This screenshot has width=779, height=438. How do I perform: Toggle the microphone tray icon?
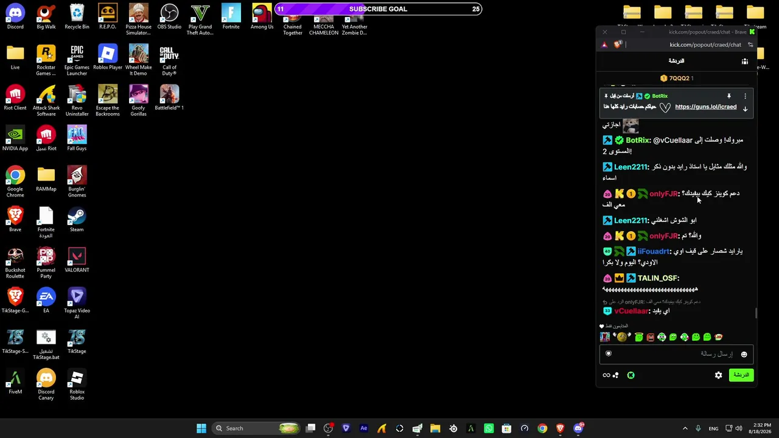click(698, 428)
